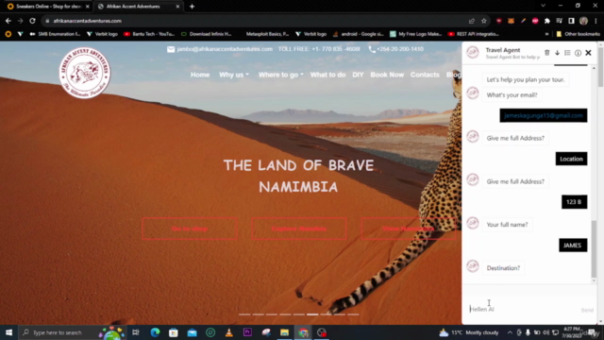The height and width of the screenshot is (340, 604).
Task: Open VLC media player from the taskbar
Action: click(x=228, y=332)
